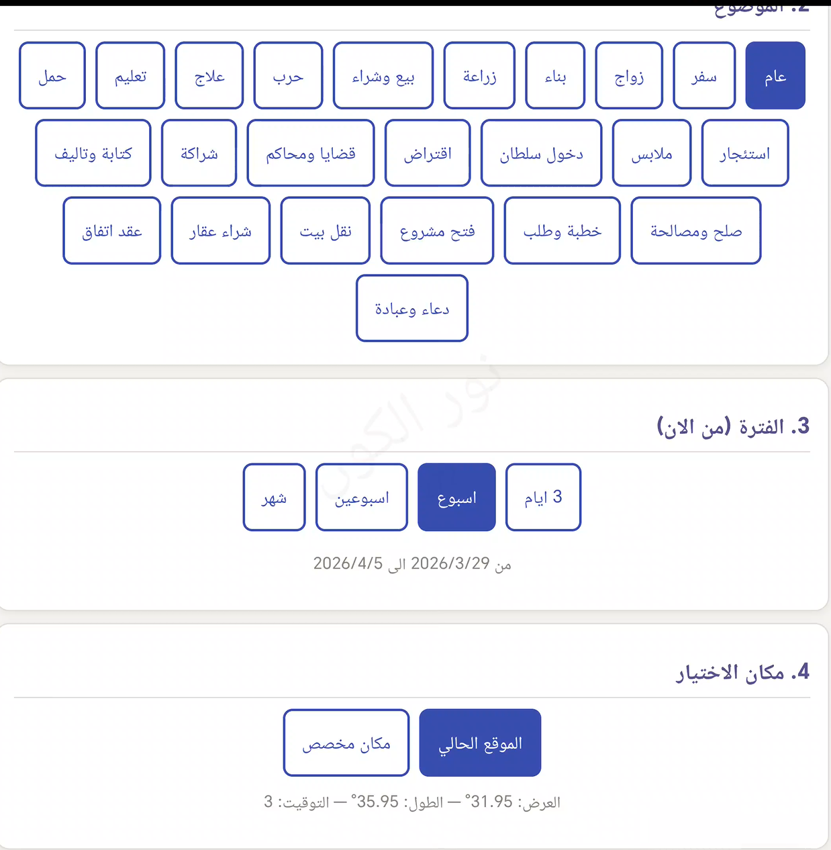Select the عام topic option
This screenshot has height=850, width=831.
click(x=775, y=76)
